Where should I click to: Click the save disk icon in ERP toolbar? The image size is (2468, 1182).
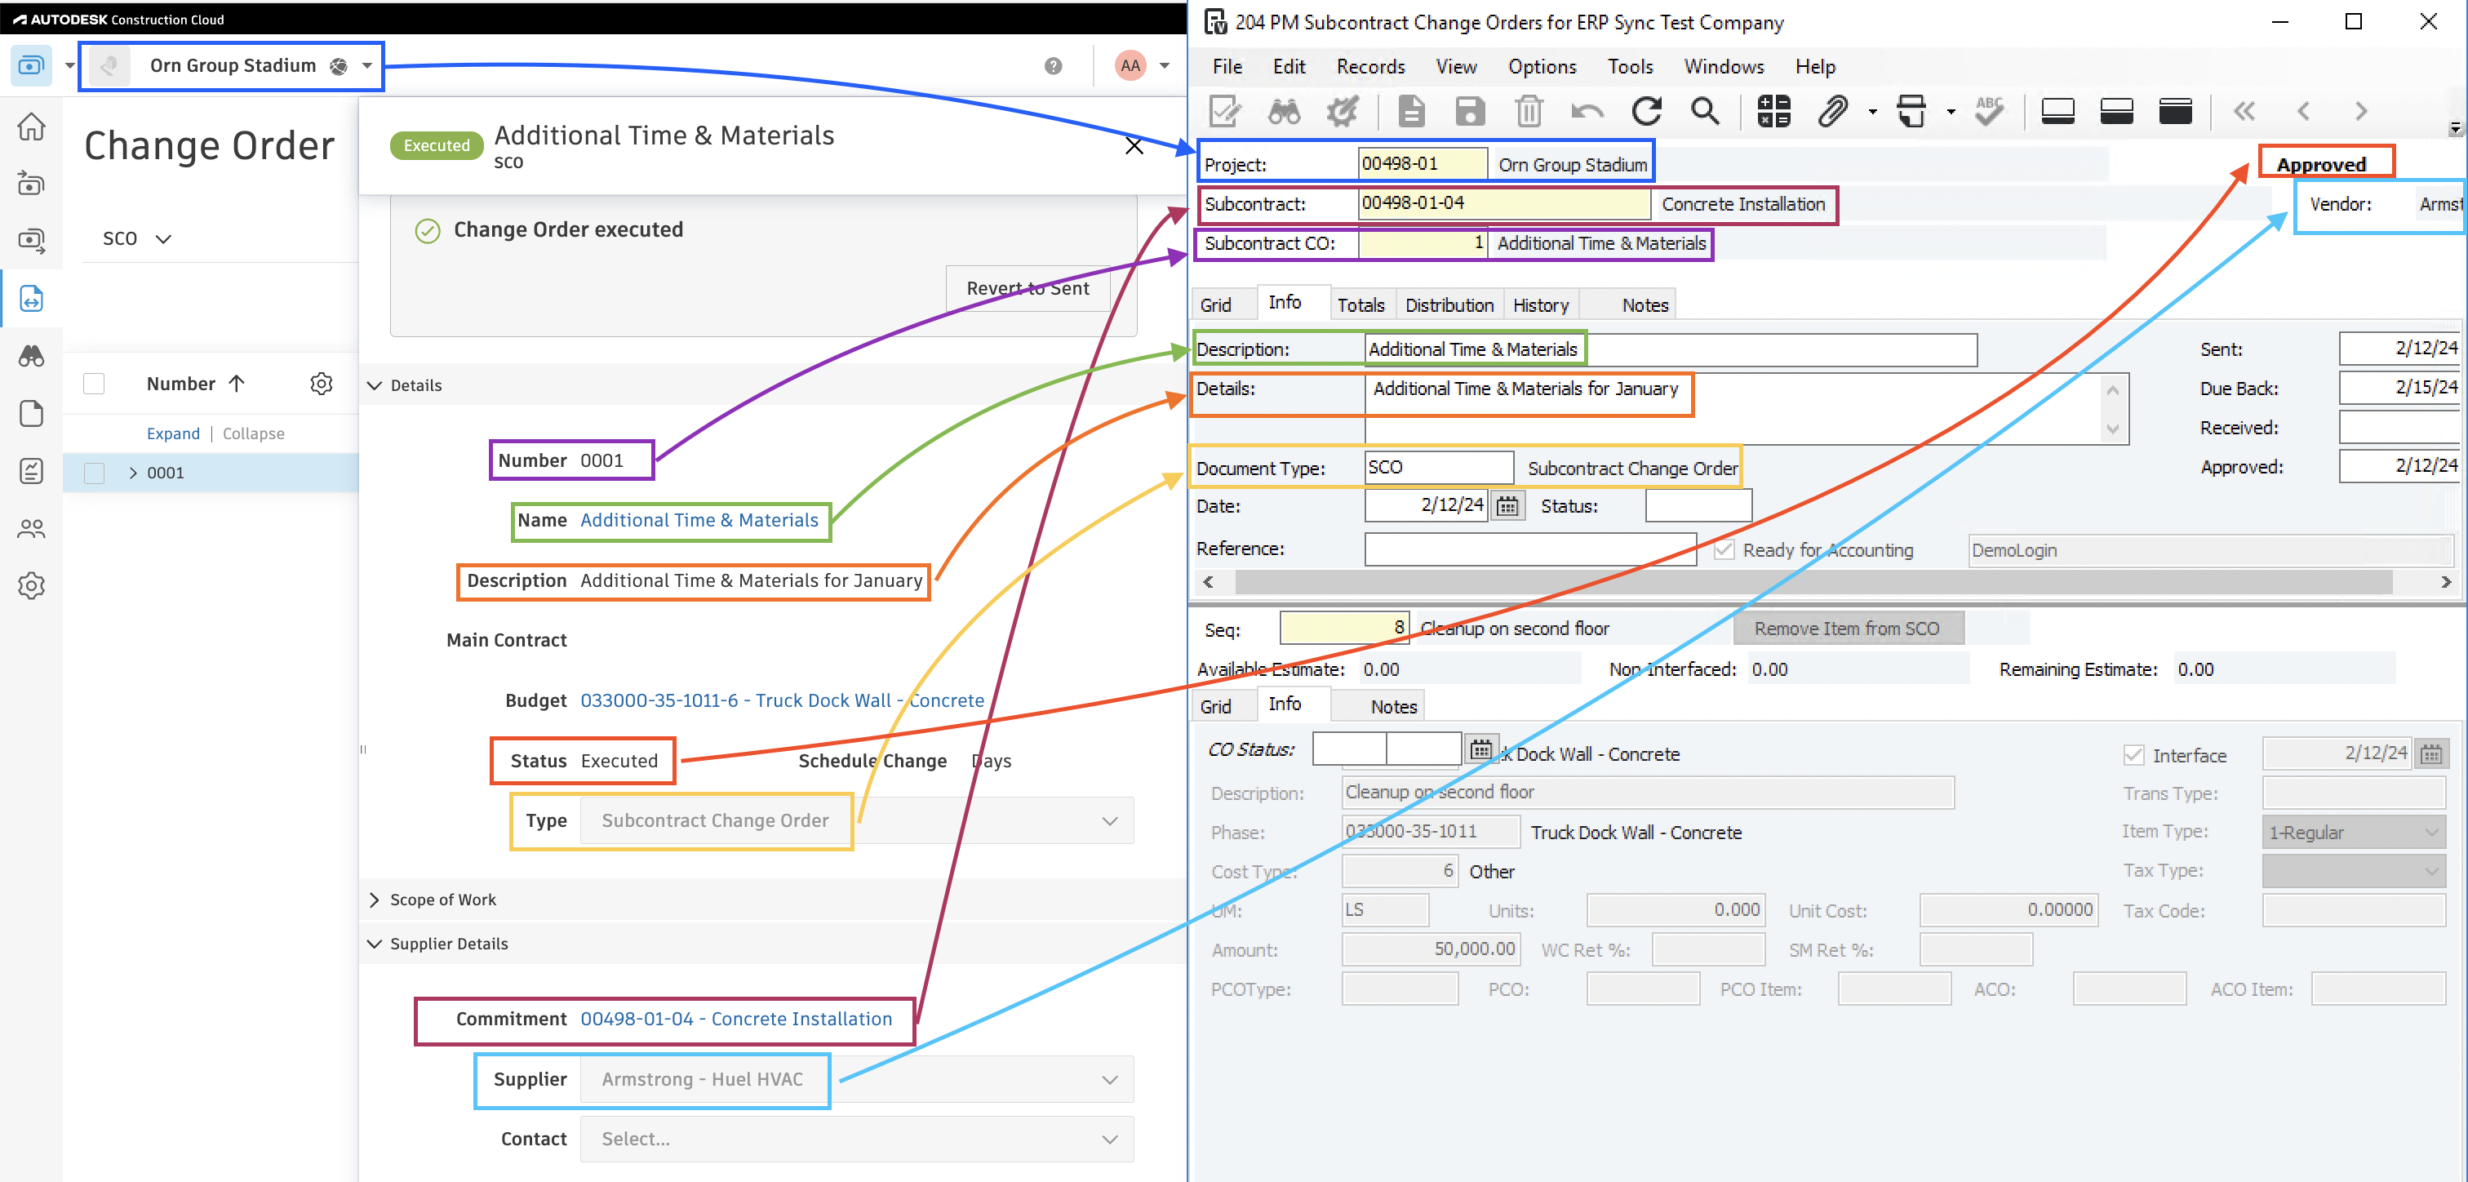pos(1470,111)
